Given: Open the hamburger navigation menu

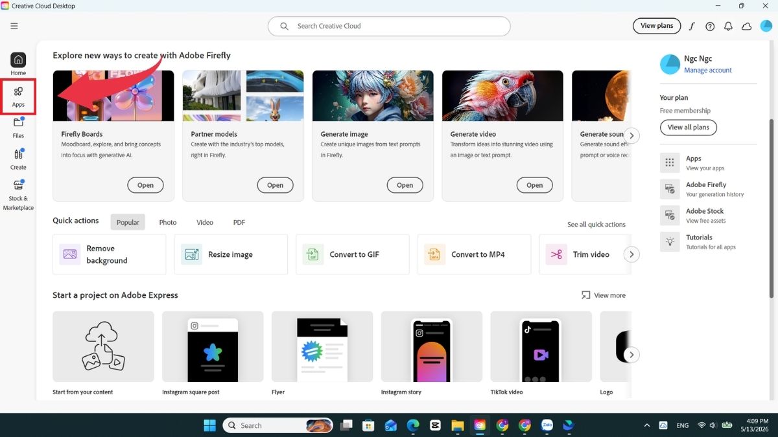Looking at the screenshot, I should pos(14,26).
